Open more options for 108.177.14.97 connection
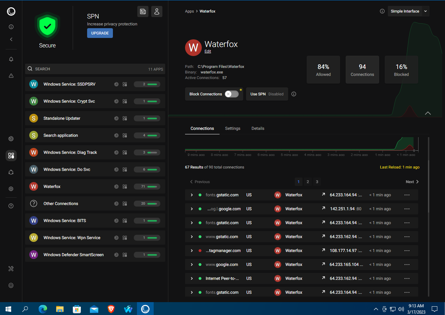 pos(407,251)
